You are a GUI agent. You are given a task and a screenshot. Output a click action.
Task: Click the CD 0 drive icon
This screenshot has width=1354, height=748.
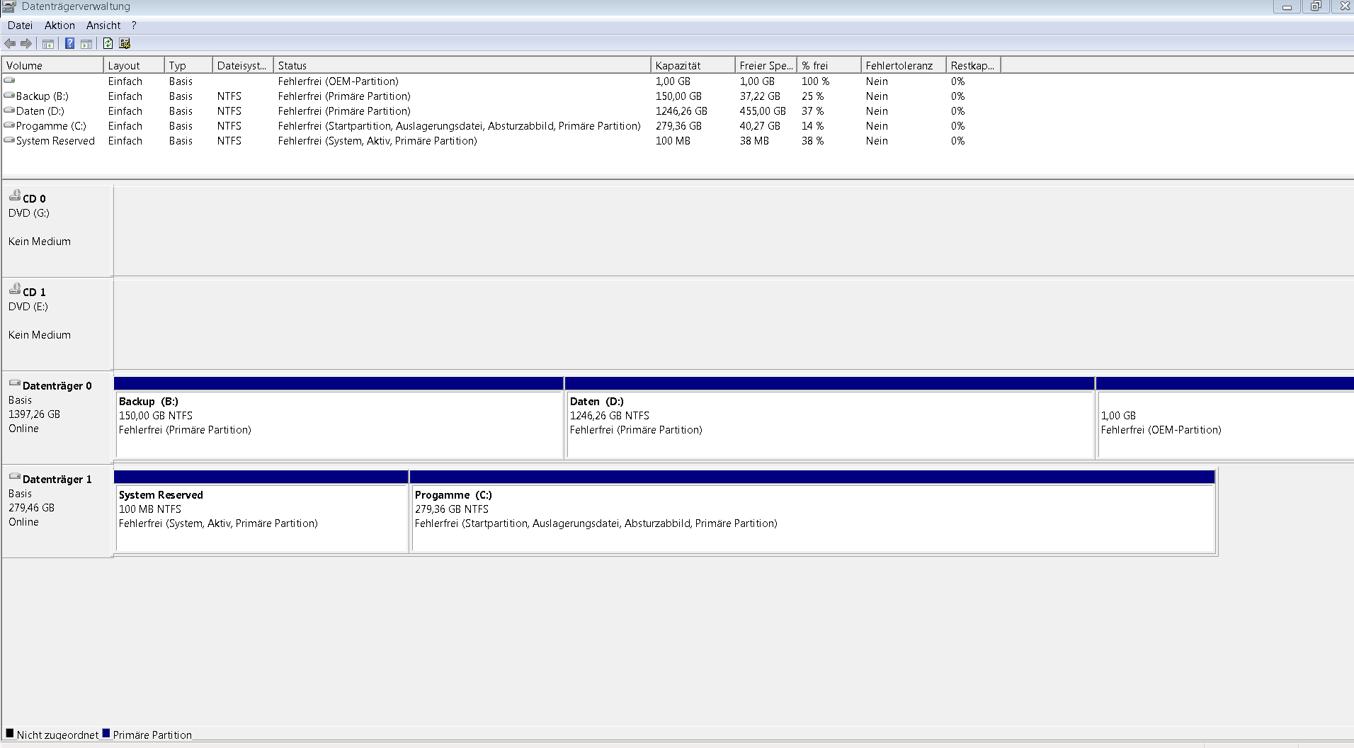point(15,195)
